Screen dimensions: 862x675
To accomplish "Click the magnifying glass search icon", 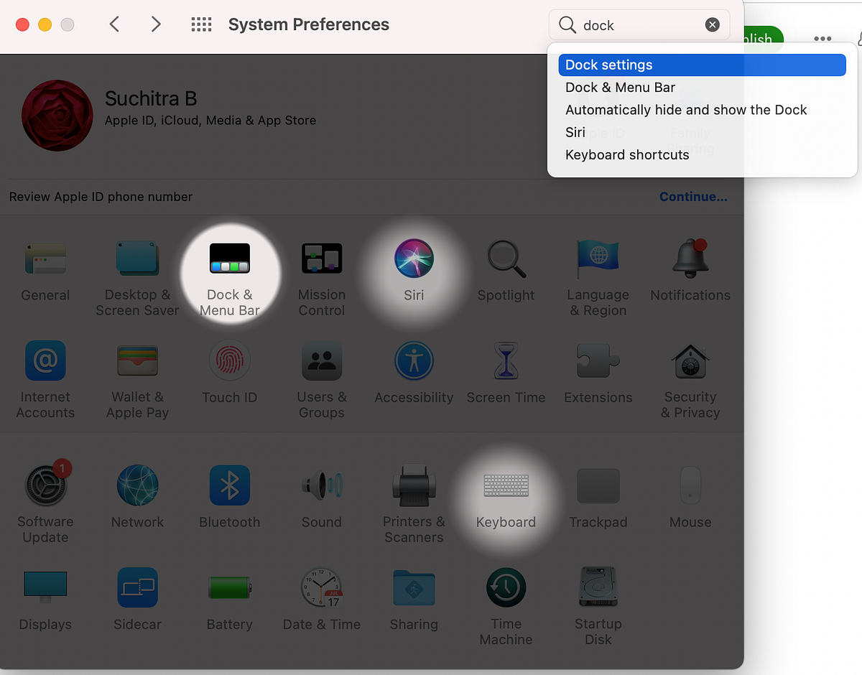I will 567,25.
